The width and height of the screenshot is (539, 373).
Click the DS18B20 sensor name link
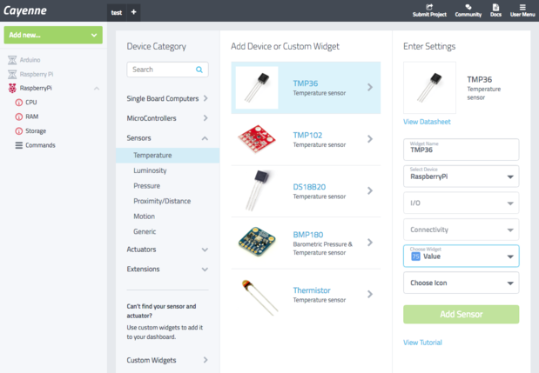(x=309, y=187)
